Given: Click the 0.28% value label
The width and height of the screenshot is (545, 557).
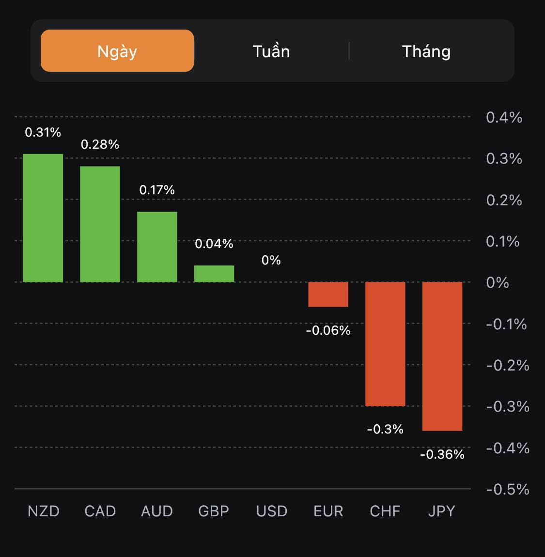Looking at the screenshot, I should [100, 144].
